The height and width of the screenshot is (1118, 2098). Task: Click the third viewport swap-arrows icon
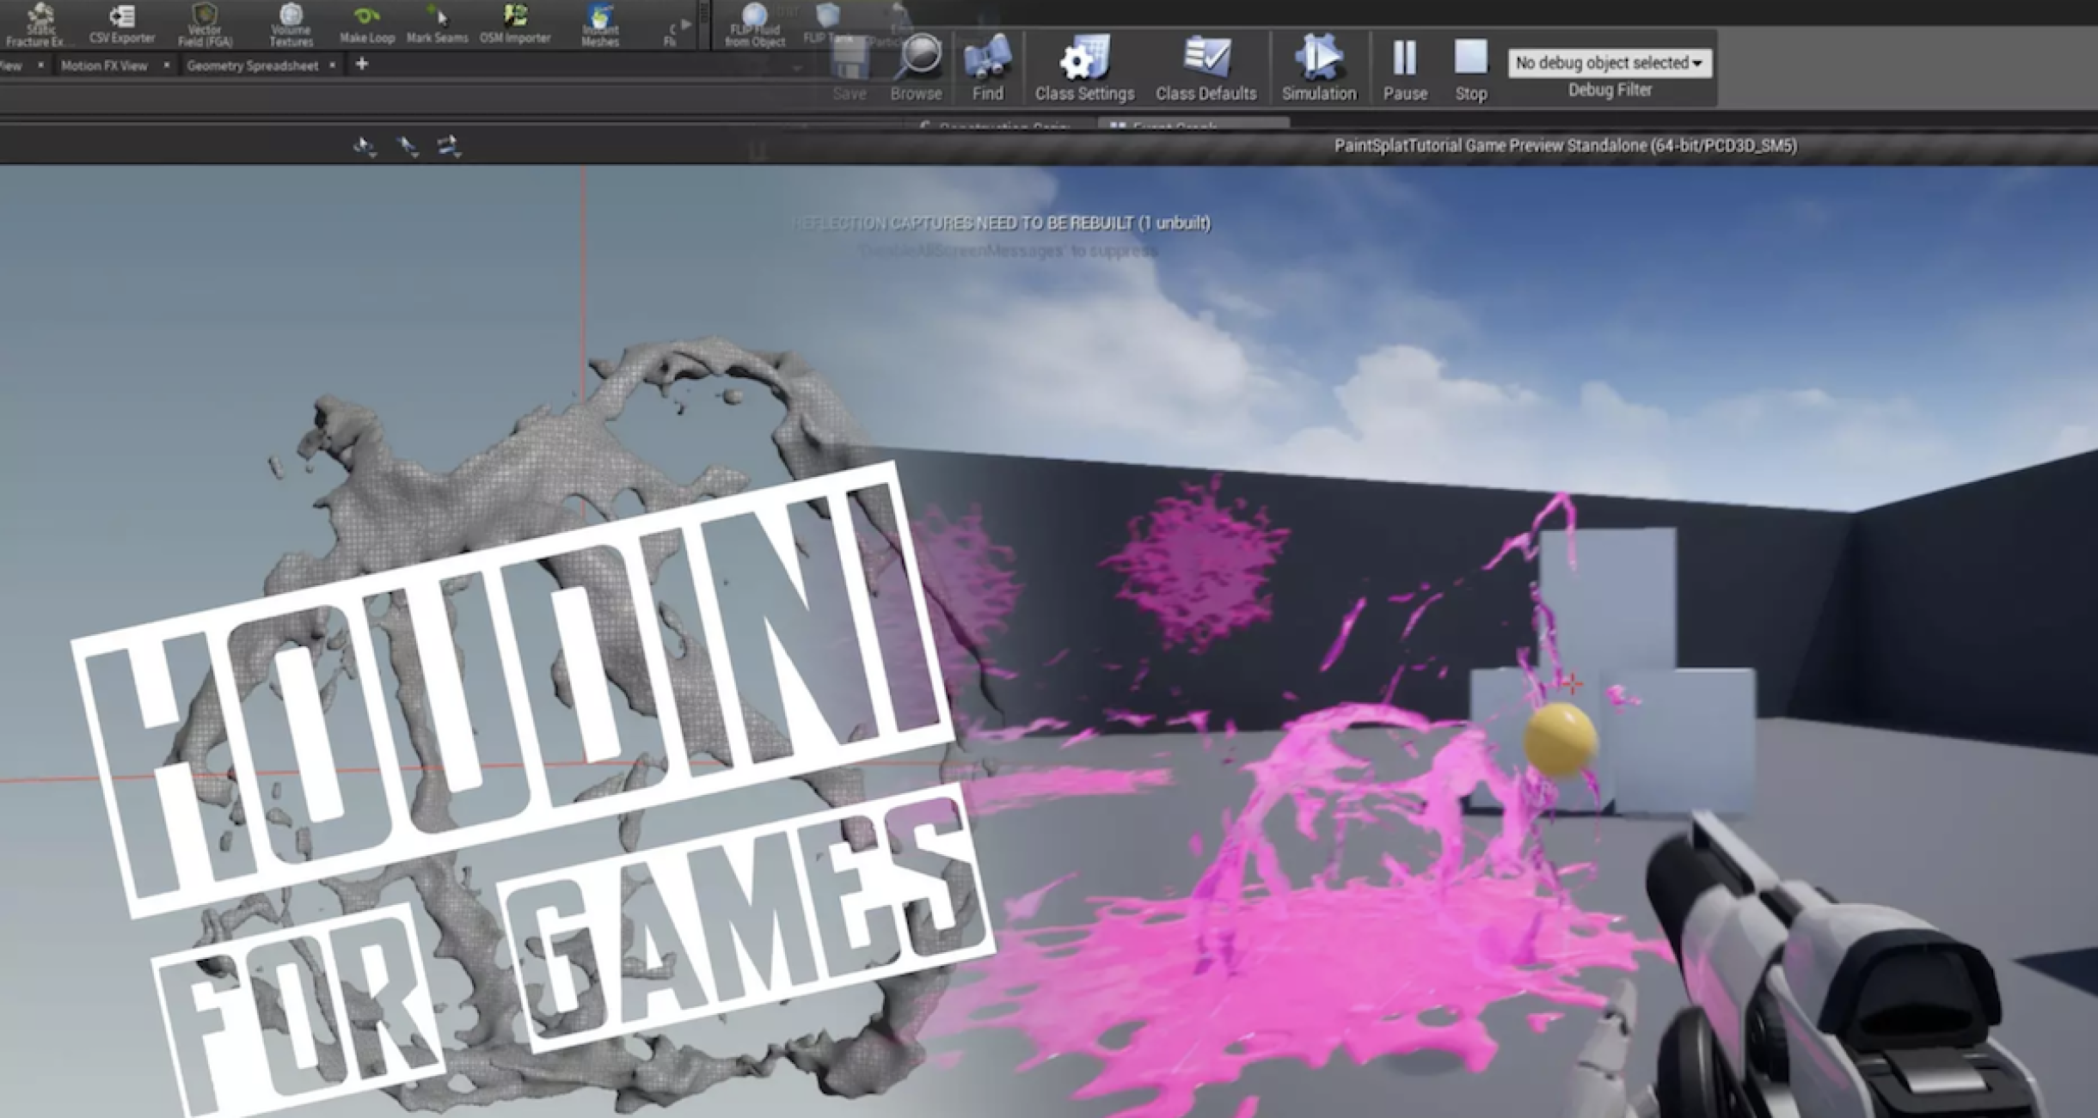[x=449, y=147]
